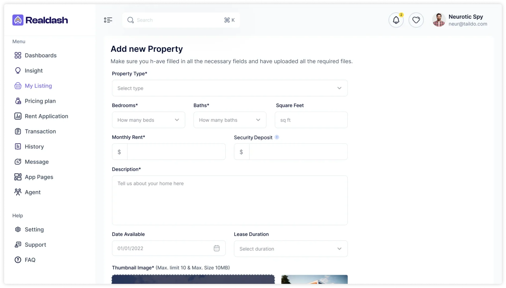Open the Baths how many baths dropdown

(x=230, y=120)
